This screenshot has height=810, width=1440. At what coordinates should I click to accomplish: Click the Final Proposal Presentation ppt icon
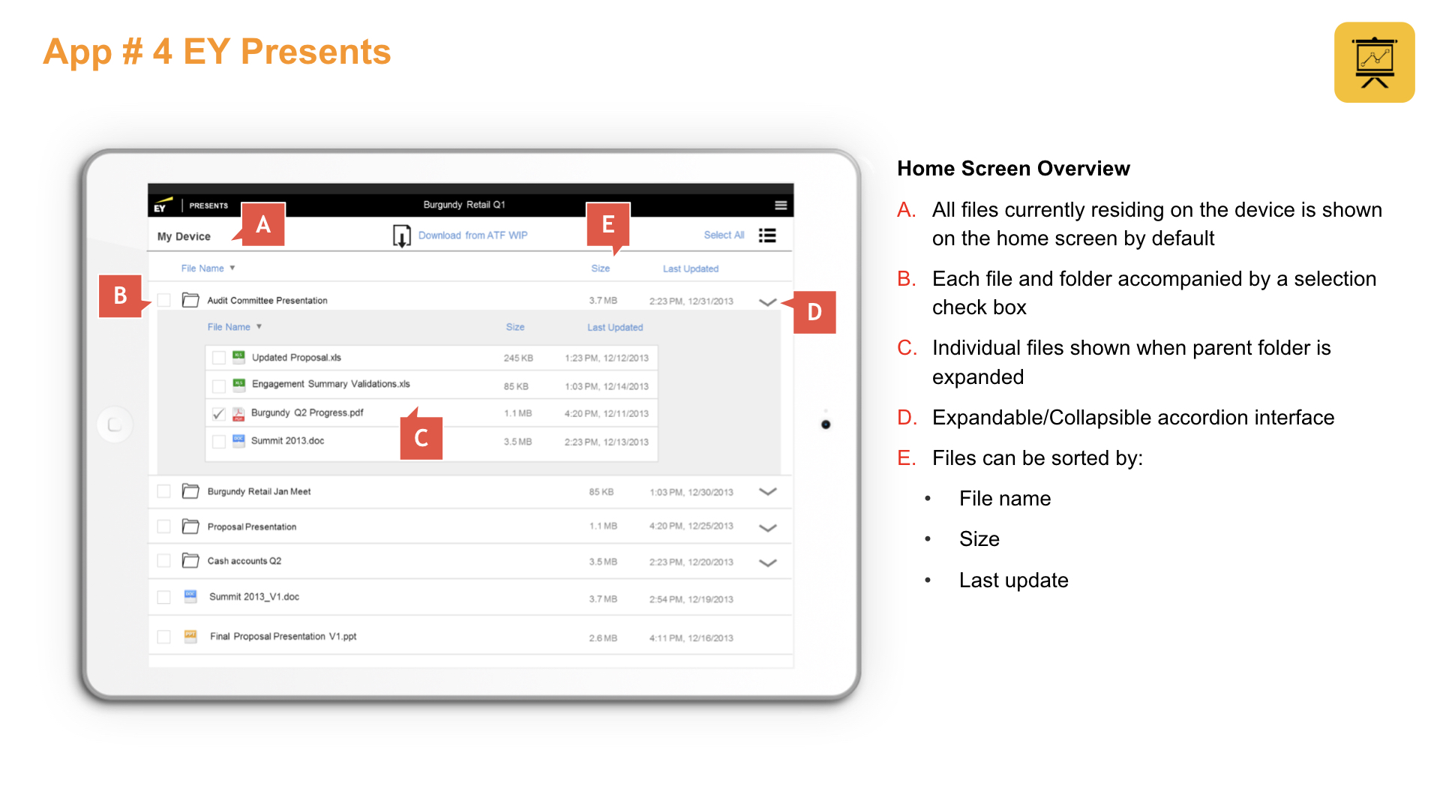click(x=190, y=637)
